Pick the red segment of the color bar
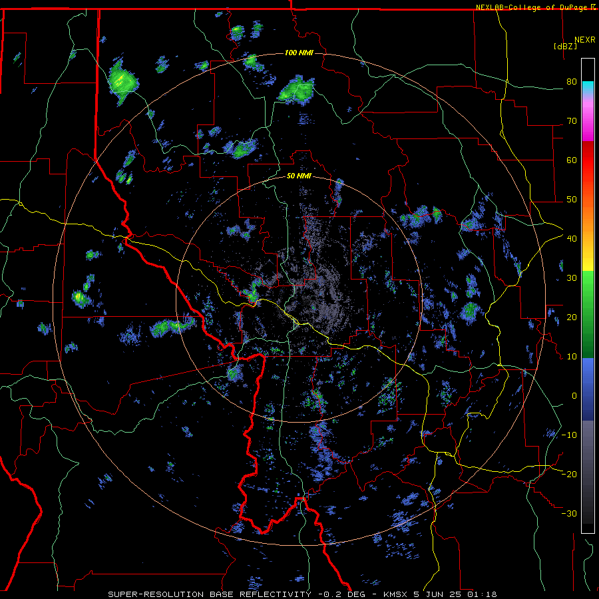Viewport: 599px width, 599px height. [x=588, y=160]
